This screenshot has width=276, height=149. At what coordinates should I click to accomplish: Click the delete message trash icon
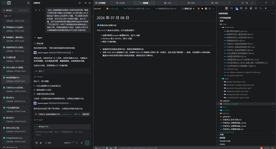pos(39,10)
